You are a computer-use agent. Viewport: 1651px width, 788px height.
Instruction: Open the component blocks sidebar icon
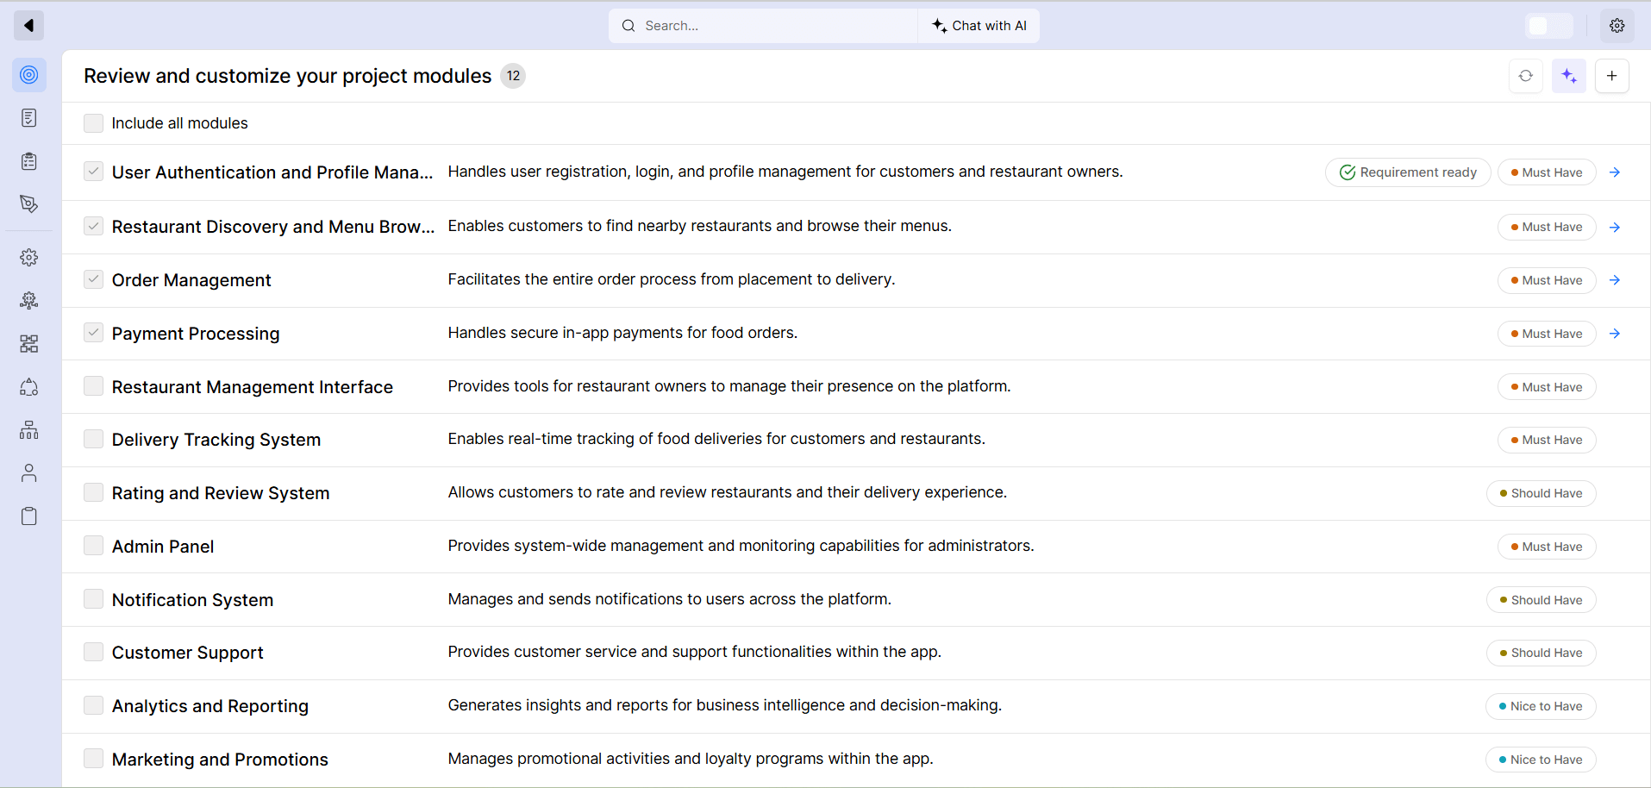29,344
